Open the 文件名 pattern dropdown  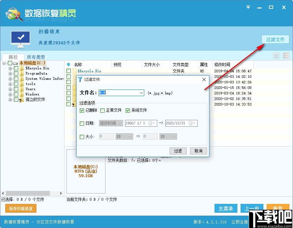(141, 93)
